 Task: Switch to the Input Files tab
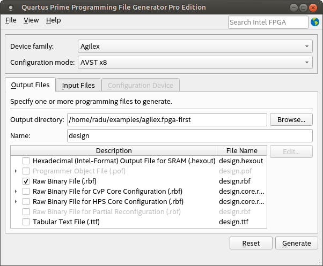pos(78,85)
